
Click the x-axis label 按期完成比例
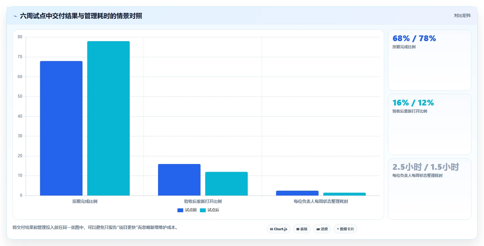85,202
